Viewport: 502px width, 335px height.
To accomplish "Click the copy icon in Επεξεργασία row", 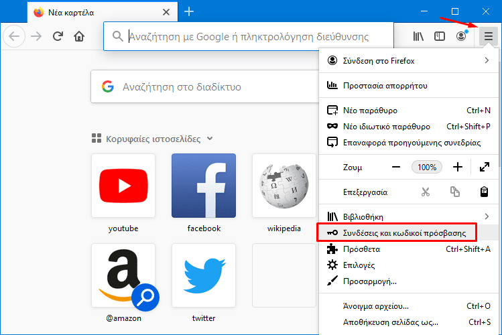I will point(455,192).
